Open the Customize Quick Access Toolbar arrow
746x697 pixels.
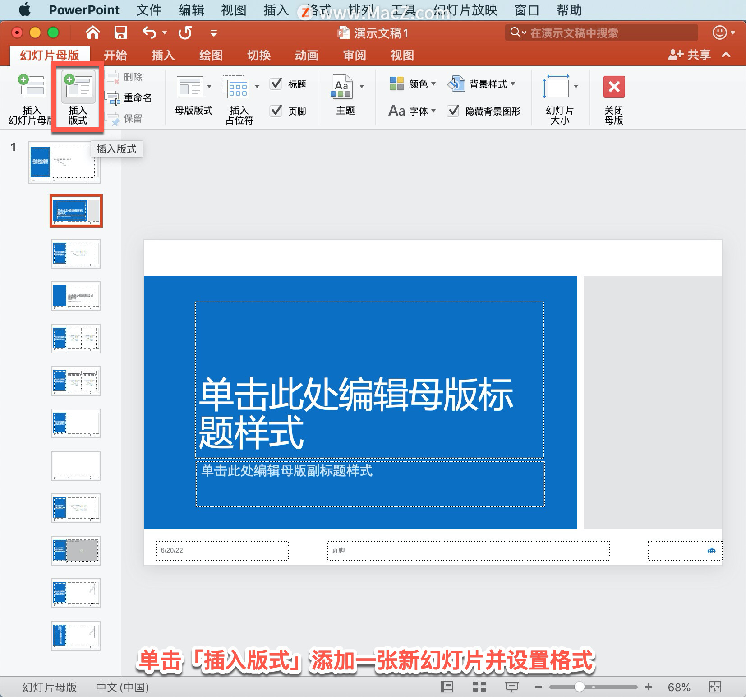(x=214, y=33)
